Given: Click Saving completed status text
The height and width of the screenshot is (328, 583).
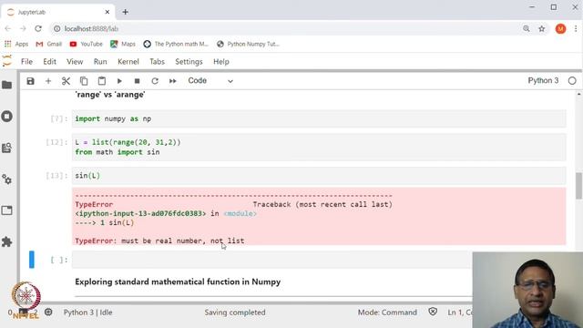Looking at the screenshot, I should click(x=235, y=313).
